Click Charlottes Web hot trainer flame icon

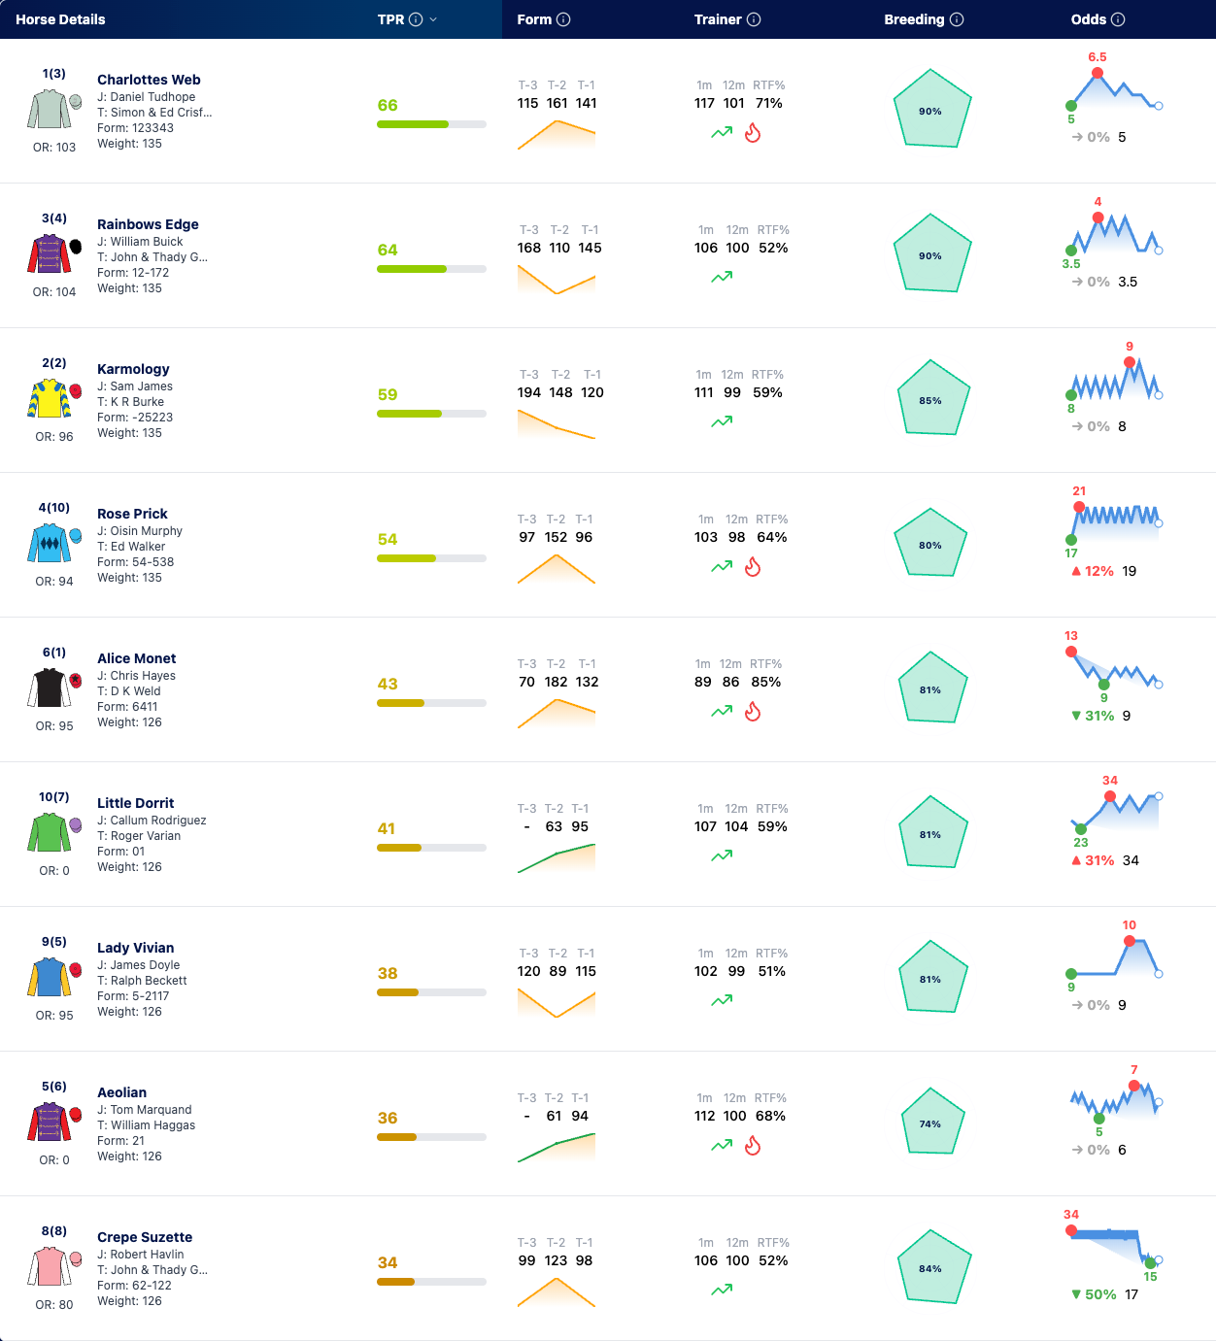(753, 132)
